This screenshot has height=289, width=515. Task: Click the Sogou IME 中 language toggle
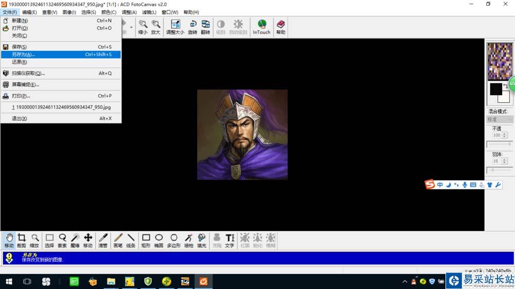click(x=440, y=185)
